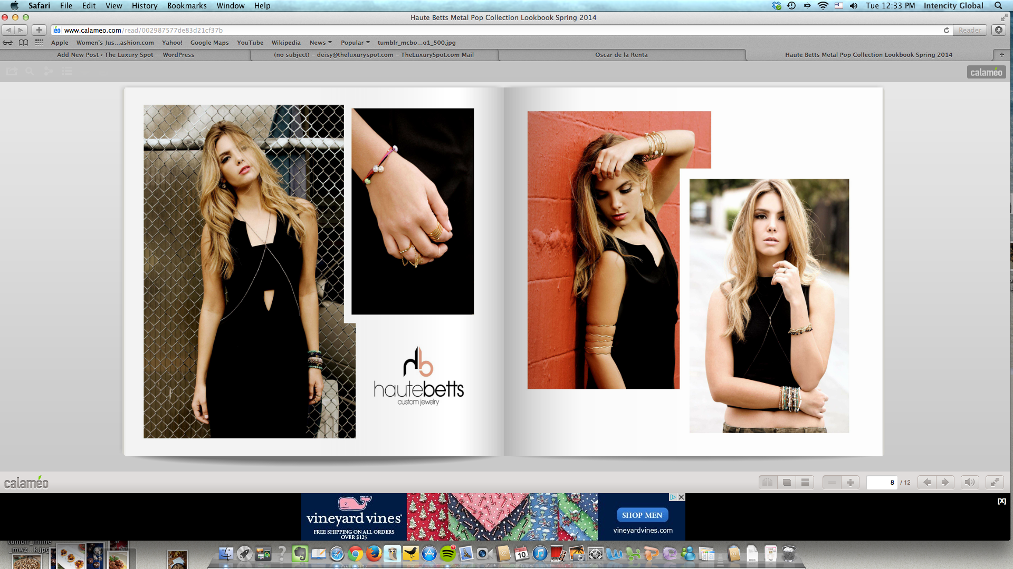Screen dimensions: 1013x569
Task: Reload the page with refresh icon
Action: 946,30
